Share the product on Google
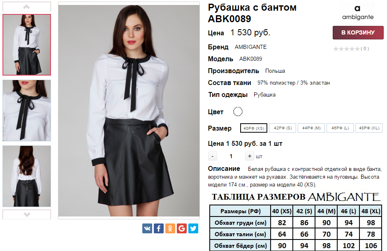The image size is (387, 251). click(x=182, y=228)
